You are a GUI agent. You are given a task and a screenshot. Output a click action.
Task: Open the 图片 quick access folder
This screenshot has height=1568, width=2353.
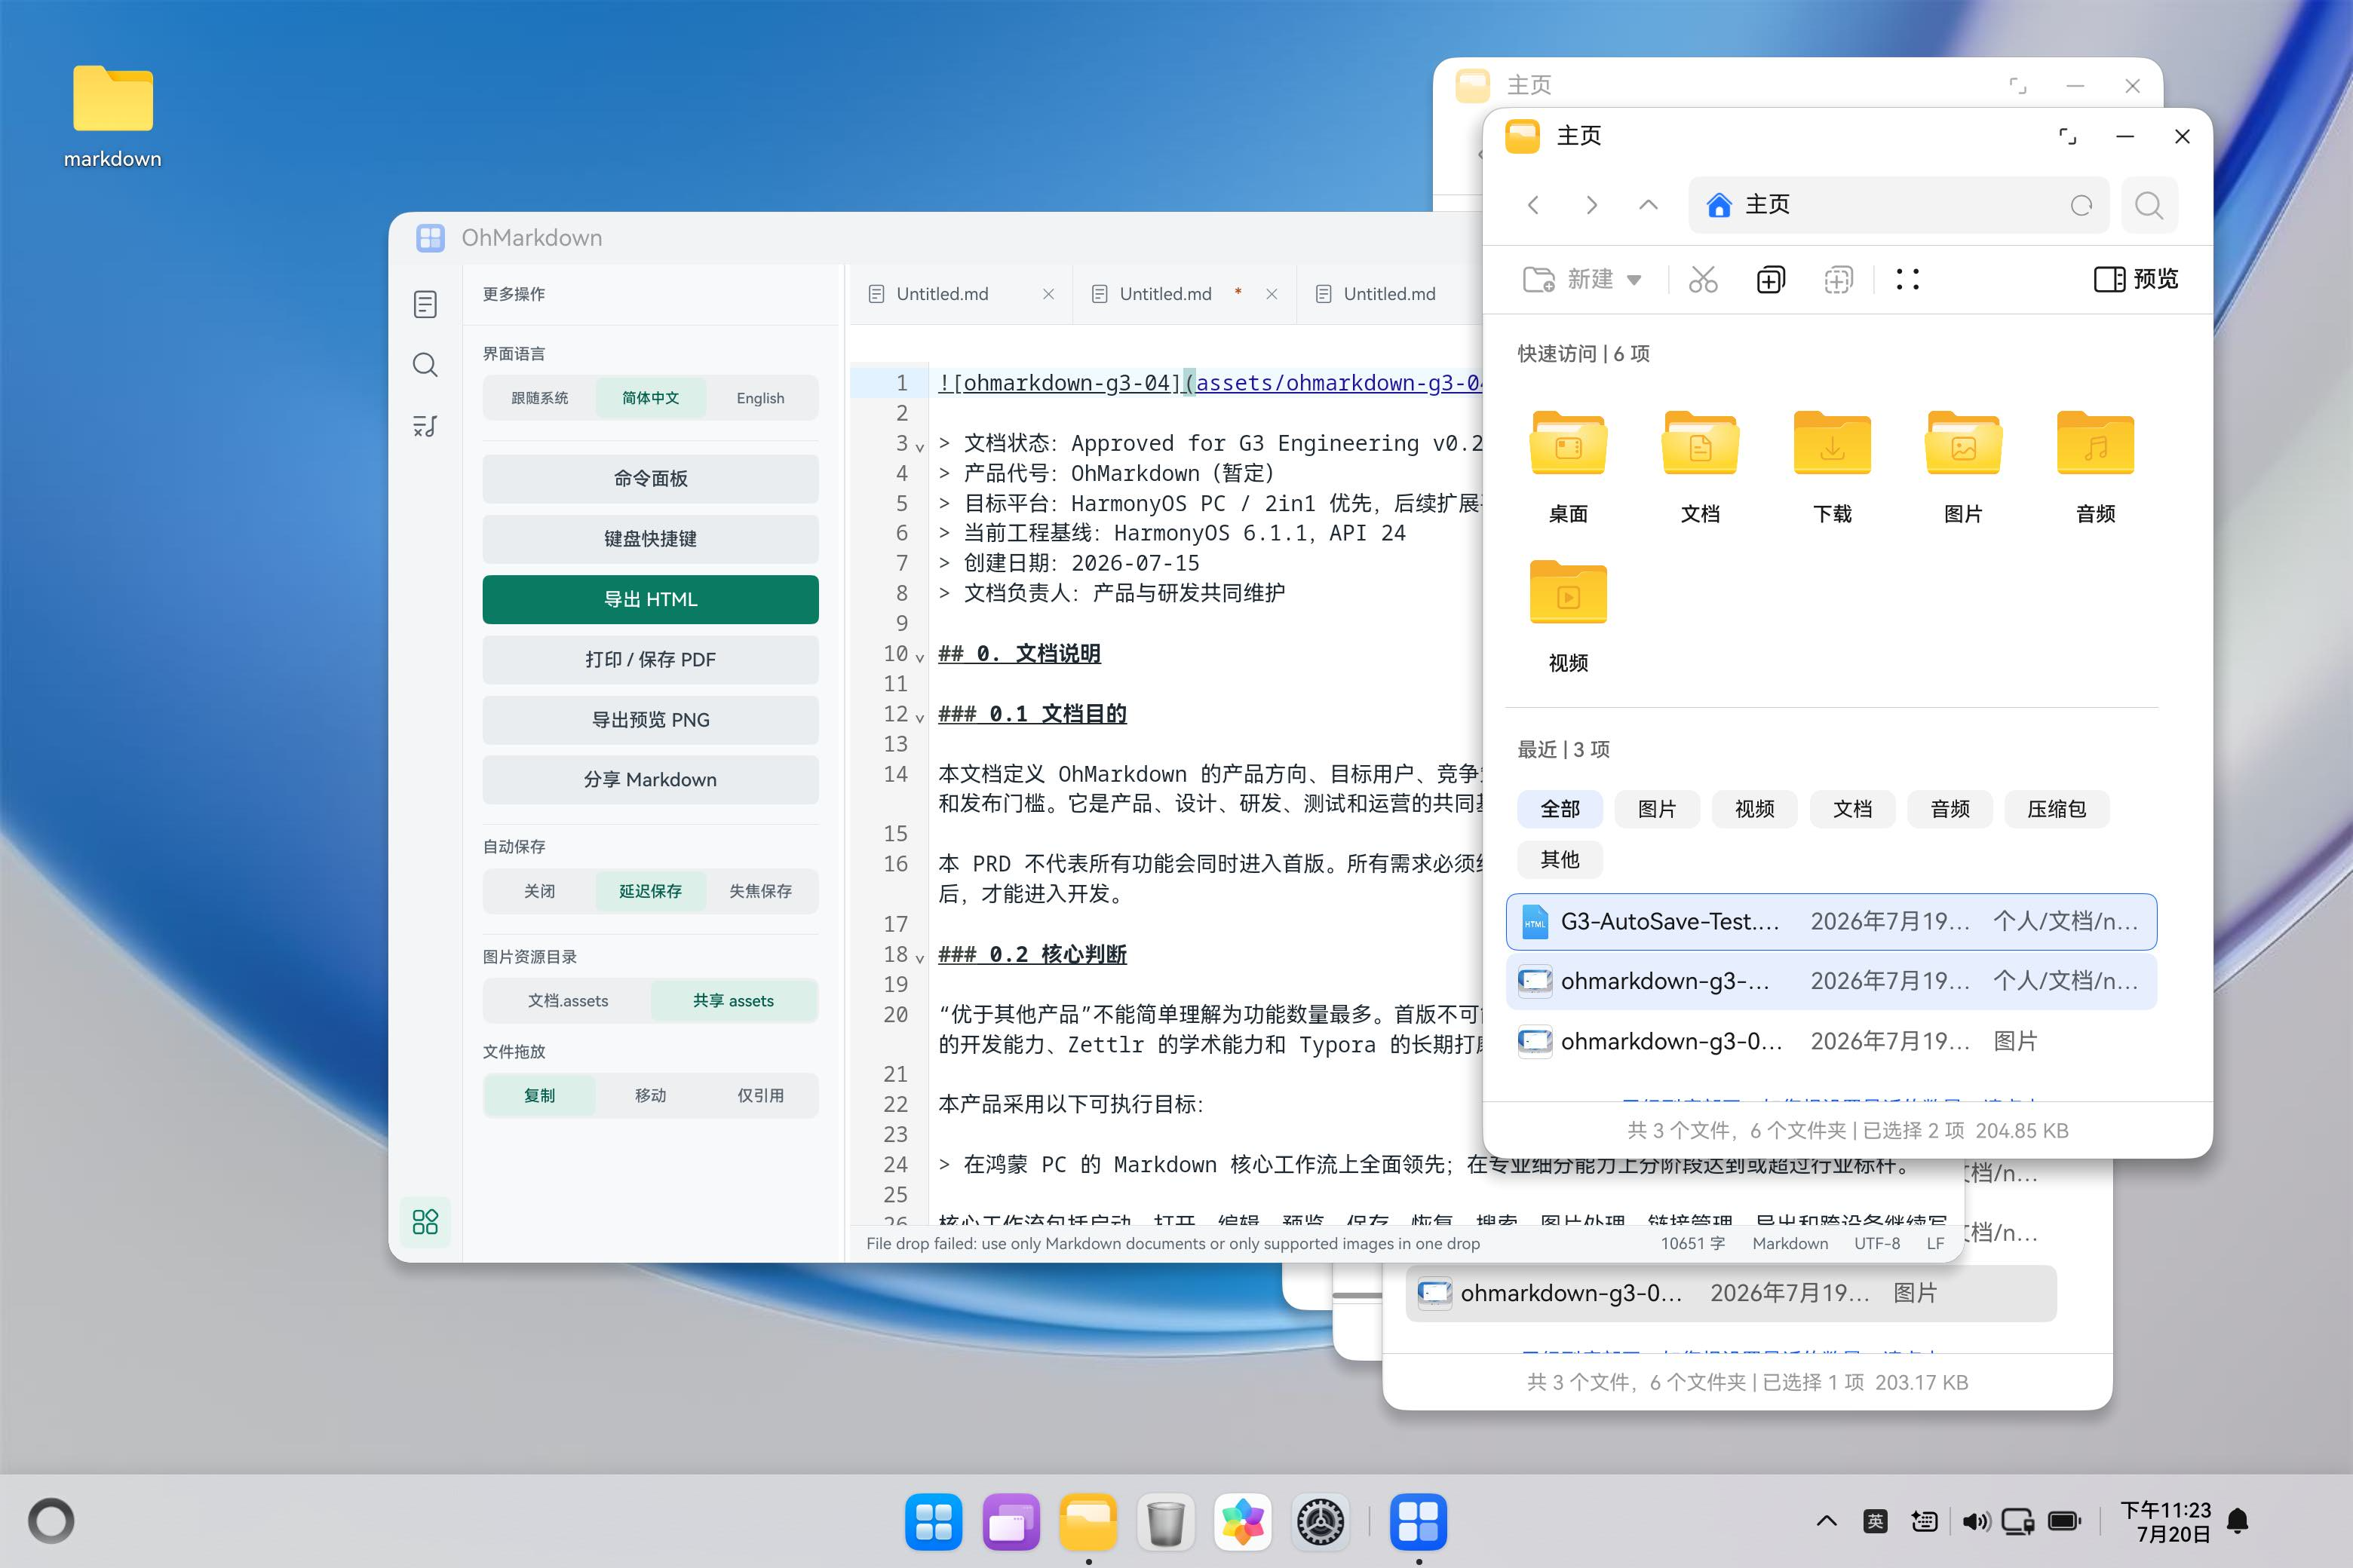point(1963,467)
